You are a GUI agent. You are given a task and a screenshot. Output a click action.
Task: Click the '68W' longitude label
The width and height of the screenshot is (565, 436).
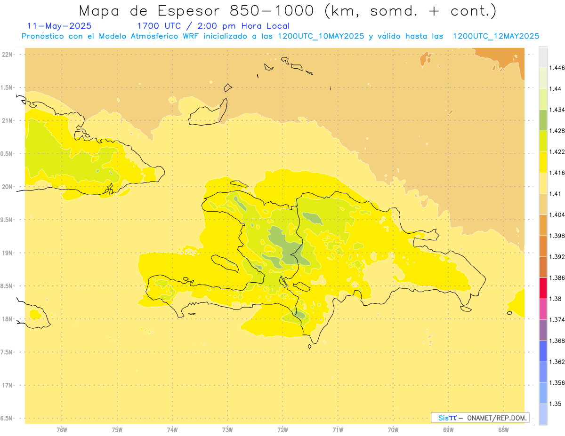[x=503, y=430]
